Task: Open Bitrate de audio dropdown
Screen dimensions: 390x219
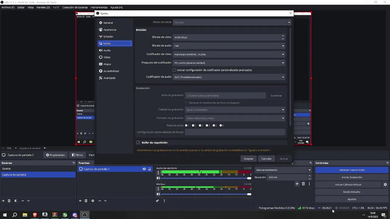Action: [229, 46]
